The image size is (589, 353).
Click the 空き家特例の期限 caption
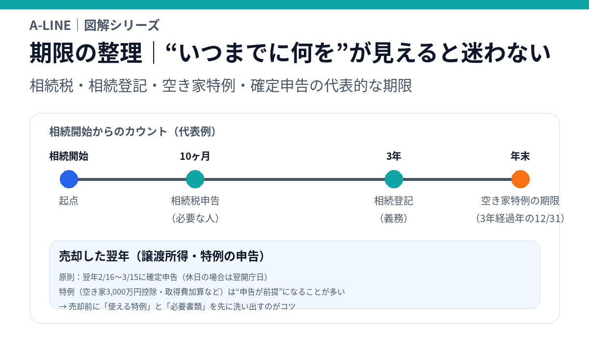click(520, 201)
